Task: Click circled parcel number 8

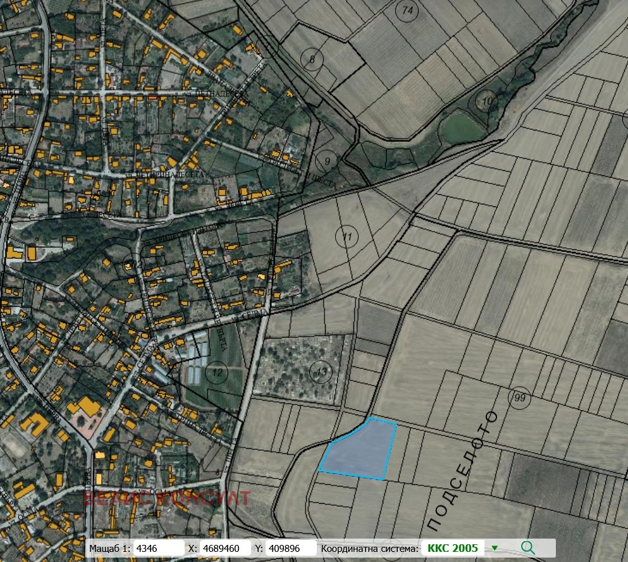Action: tap(312, 60)
